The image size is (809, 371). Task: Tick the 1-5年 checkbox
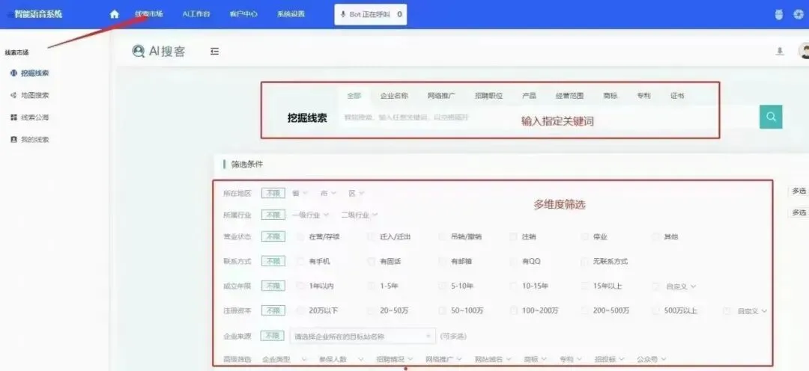click(371, 286)
